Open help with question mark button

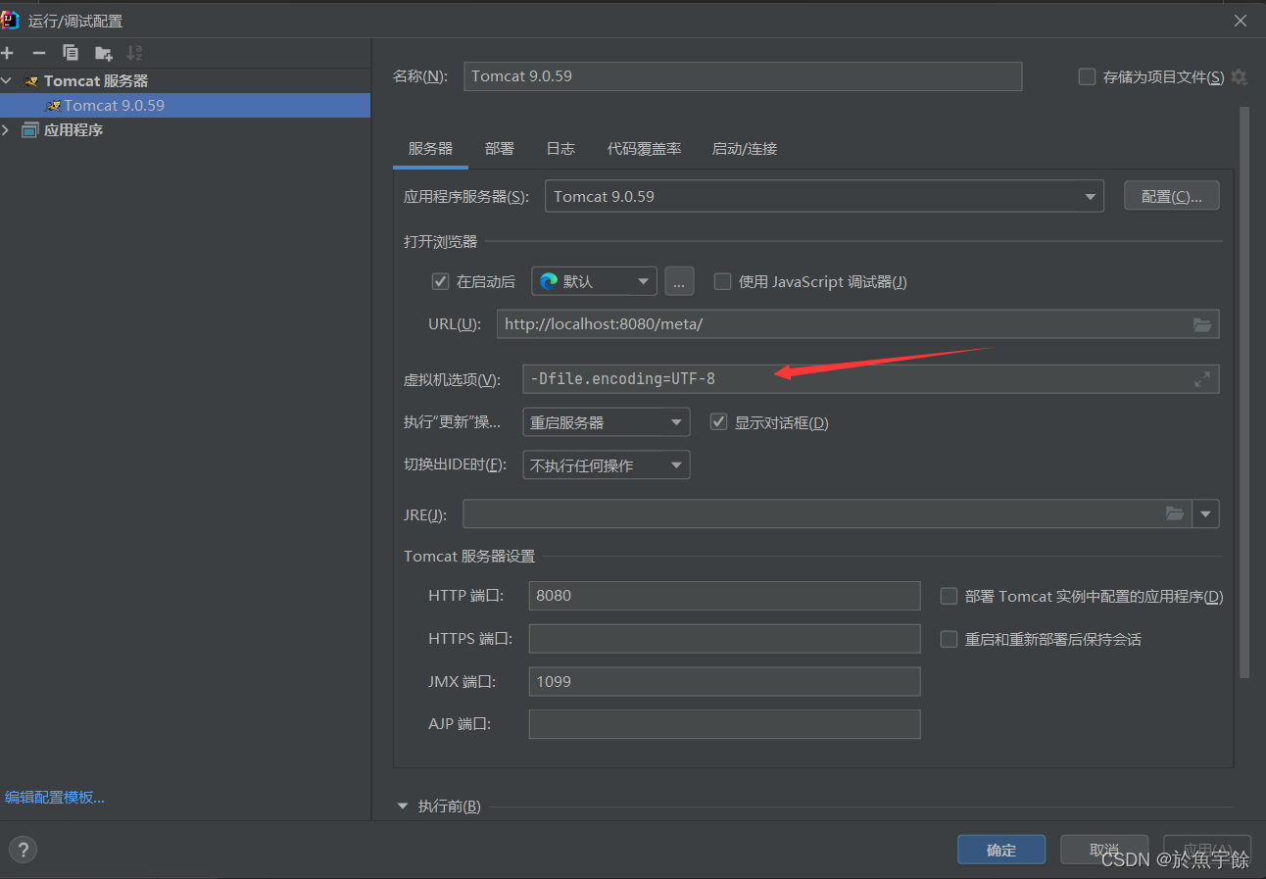pyautogui.click(x=23, y=850)
